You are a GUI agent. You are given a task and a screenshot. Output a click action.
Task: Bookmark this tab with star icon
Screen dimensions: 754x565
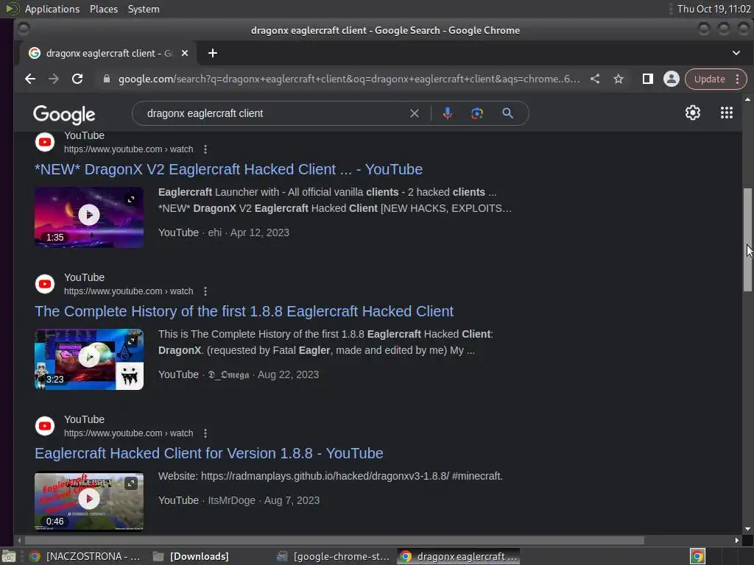click(619, 79)
